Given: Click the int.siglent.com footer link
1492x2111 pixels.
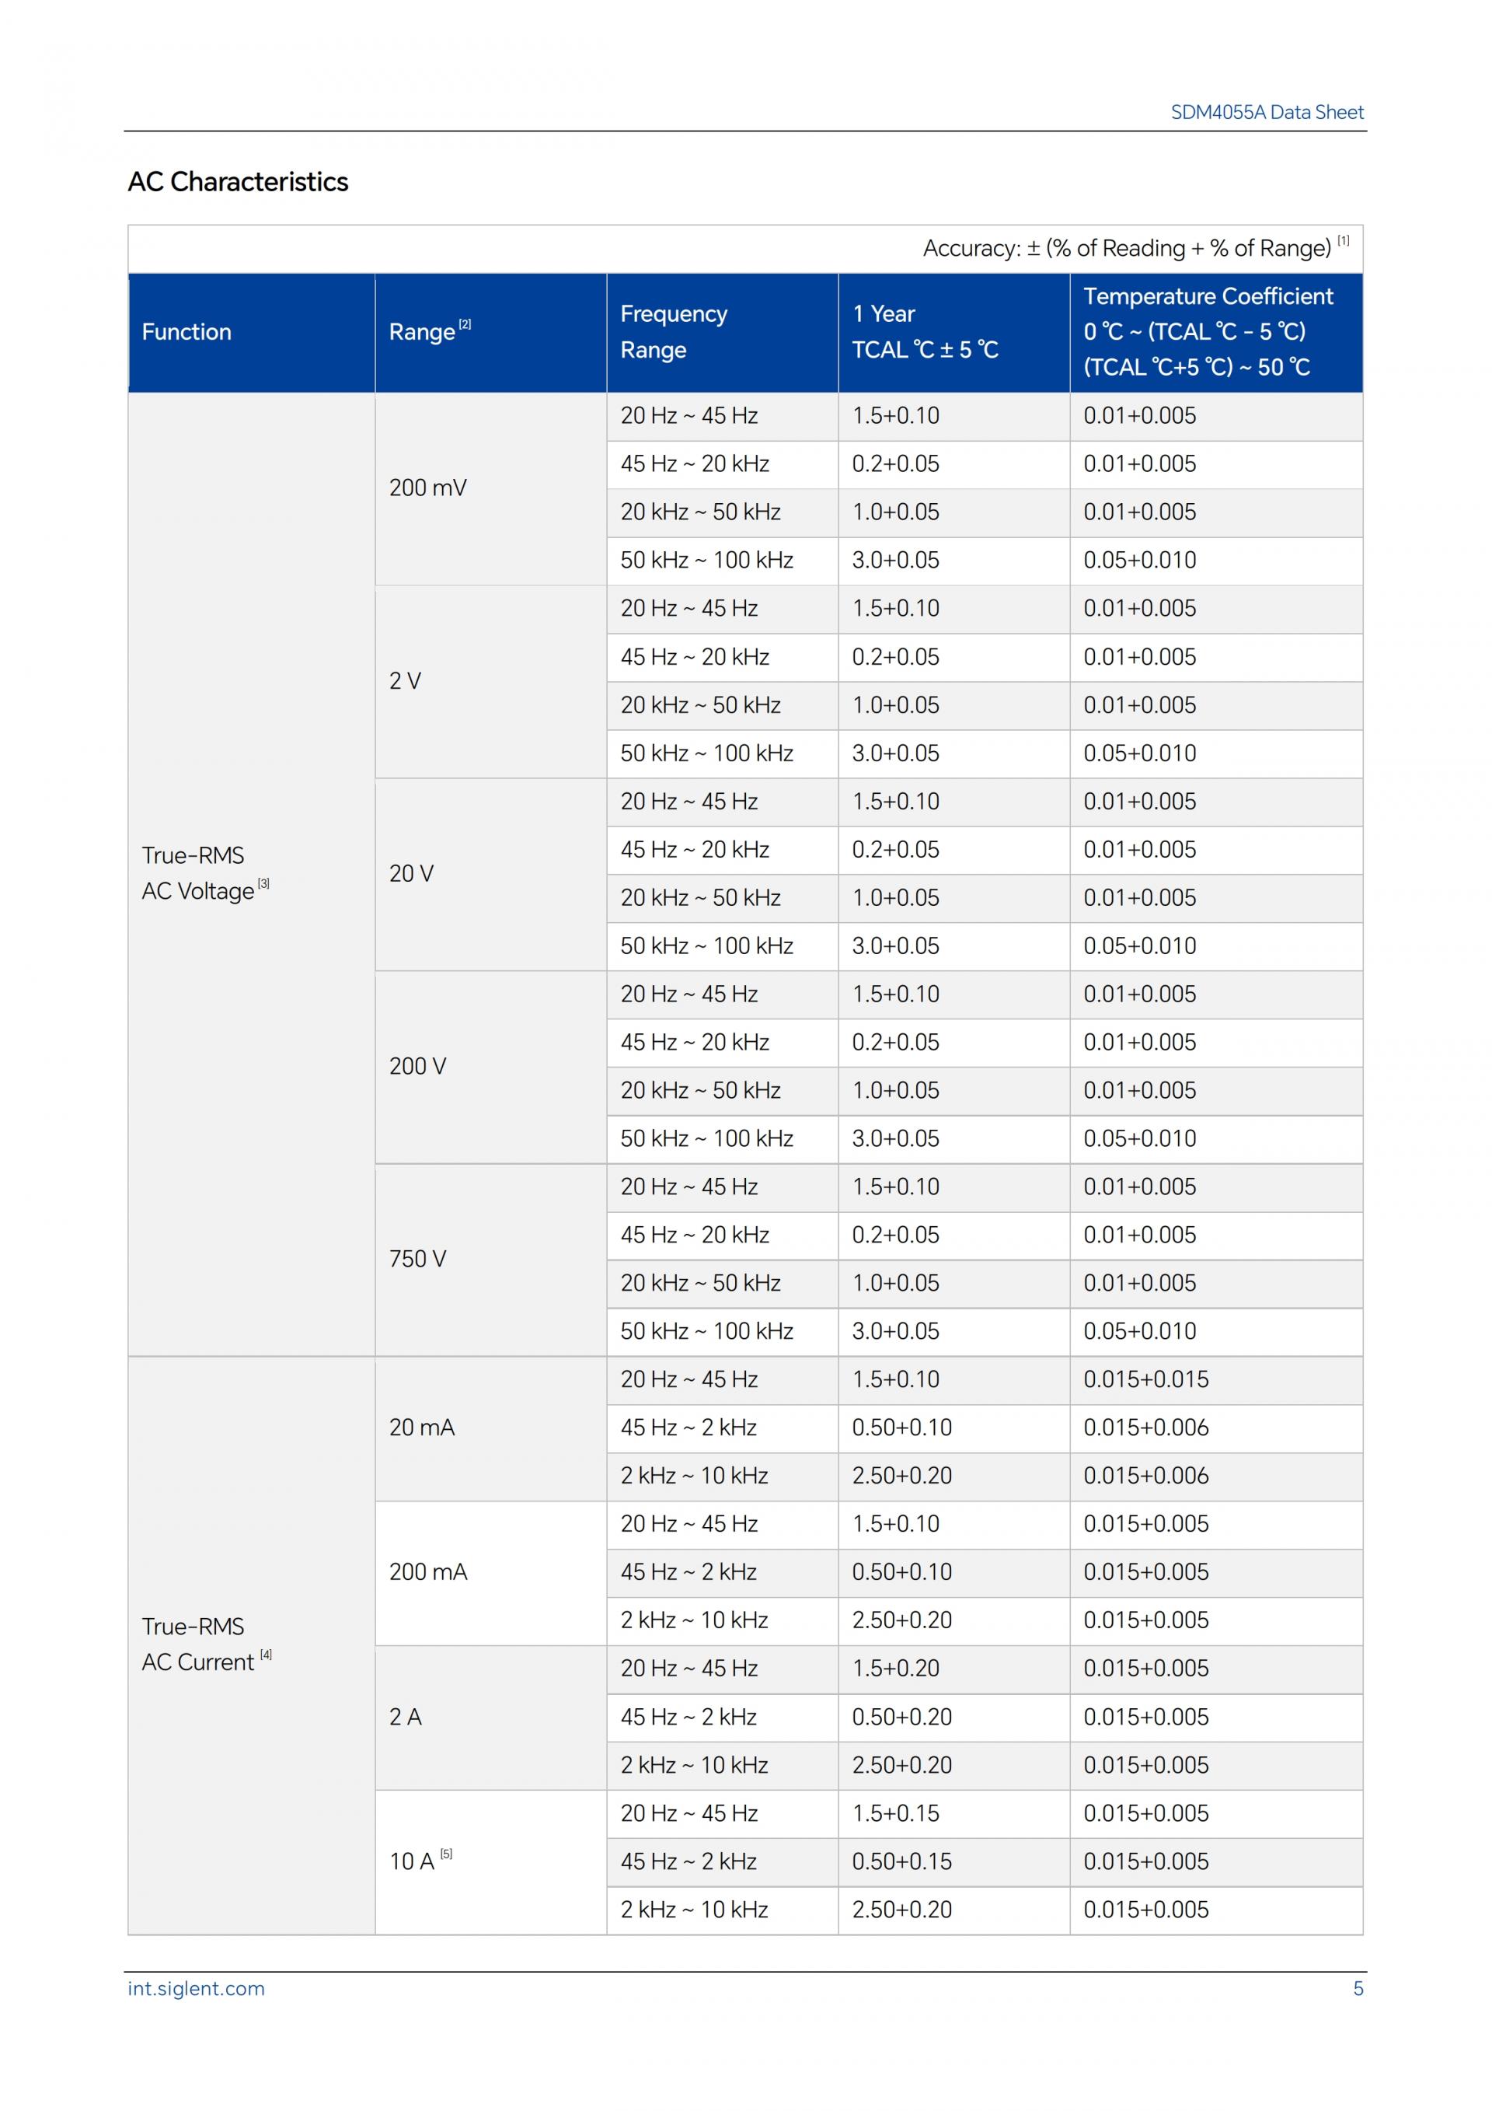Looking at the screenshot, I should coord(196,1989).
